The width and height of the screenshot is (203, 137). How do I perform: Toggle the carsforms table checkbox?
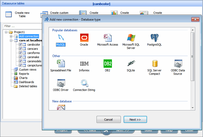pyautogui.click(x=20, y=53)
